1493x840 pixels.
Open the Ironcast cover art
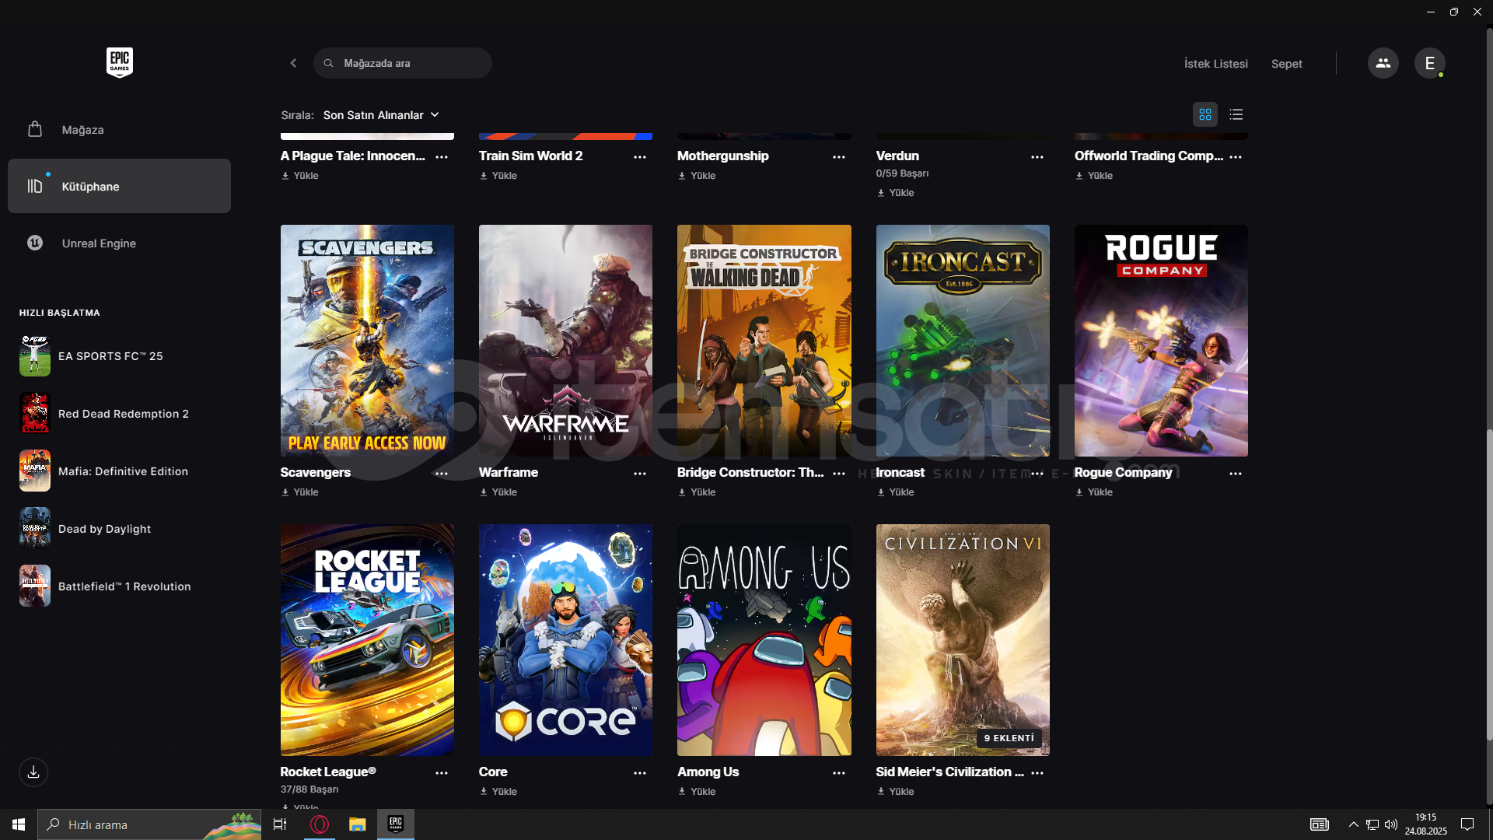(963, 341)
